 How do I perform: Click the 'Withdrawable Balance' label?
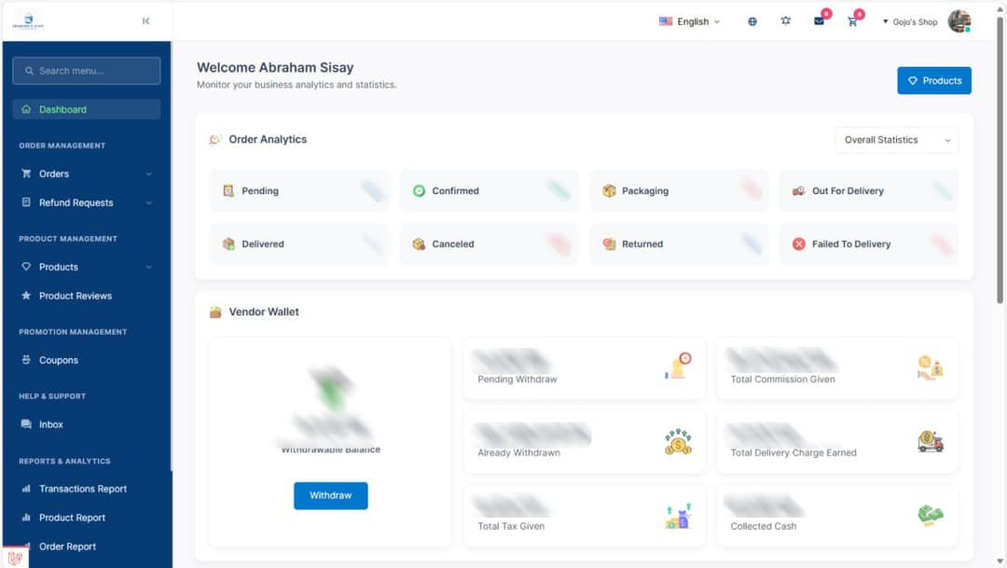[x=331, y=450]
